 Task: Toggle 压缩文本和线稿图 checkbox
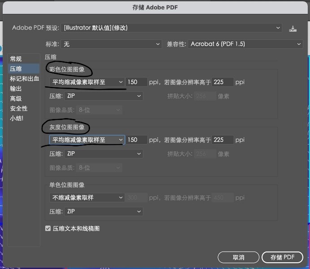tap(48, 229)
